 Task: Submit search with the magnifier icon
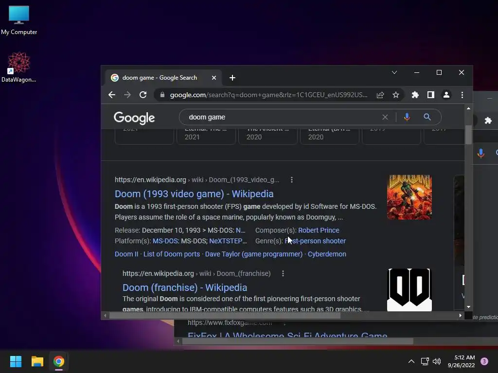pyautogui.click(x=427, y=117)
